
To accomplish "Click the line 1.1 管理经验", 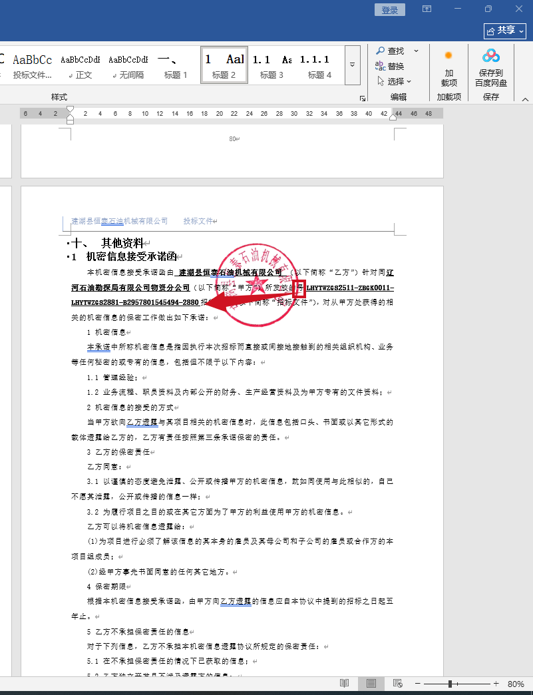I will click(x=112, y=377).
